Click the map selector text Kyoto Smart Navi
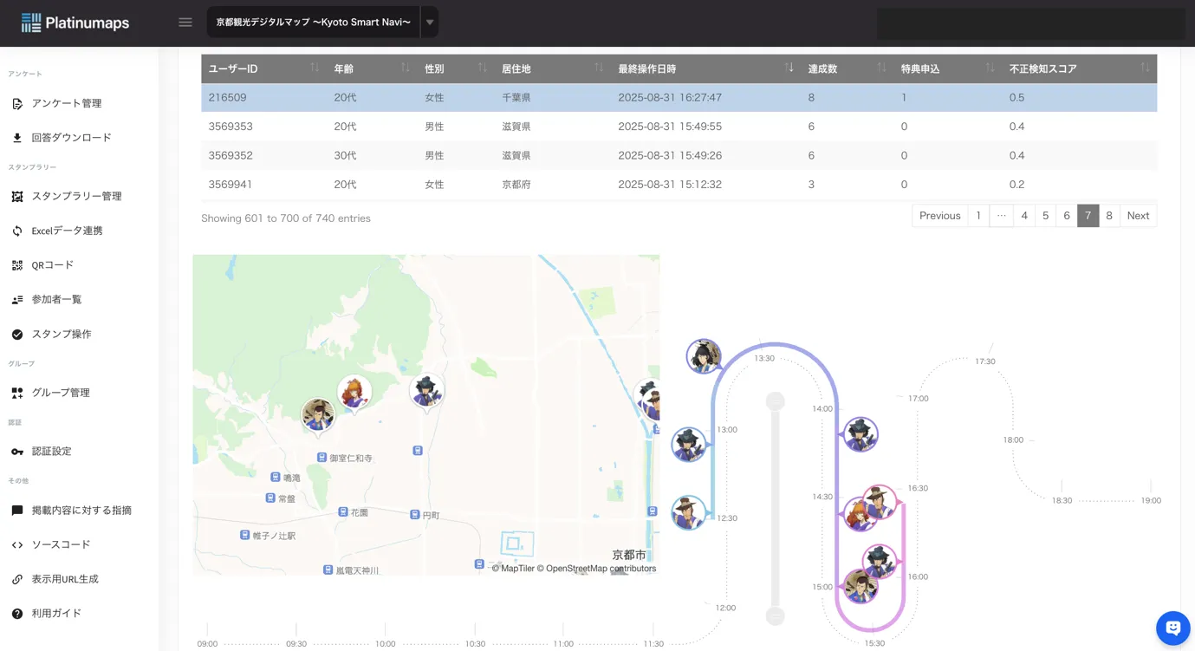The height and width of the screenshot is (651, 1195). 313,23
